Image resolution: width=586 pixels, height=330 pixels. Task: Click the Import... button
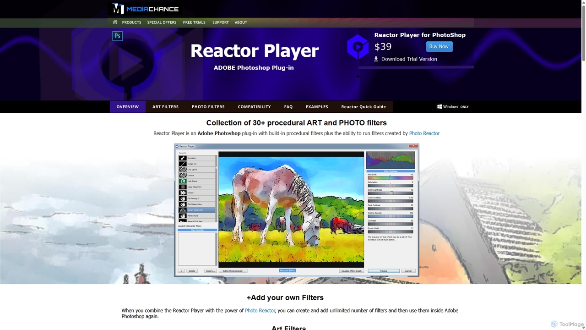pos(210,271)
